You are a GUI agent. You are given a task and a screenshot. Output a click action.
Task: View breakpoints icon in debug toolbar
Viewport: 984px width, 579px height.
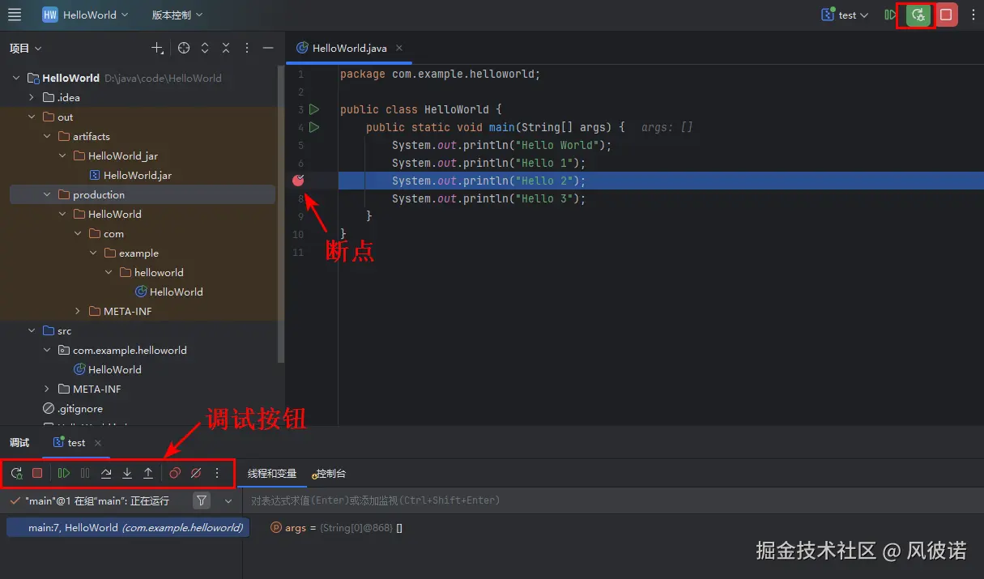(175, 473)
